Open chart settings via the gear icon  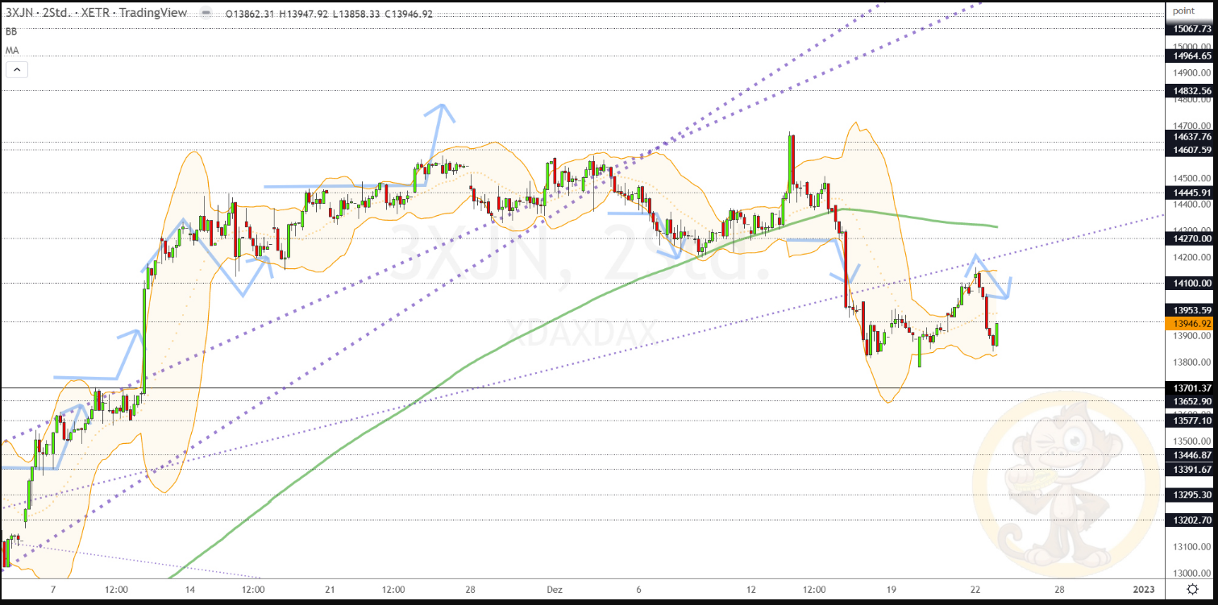tap(1192, 590)
